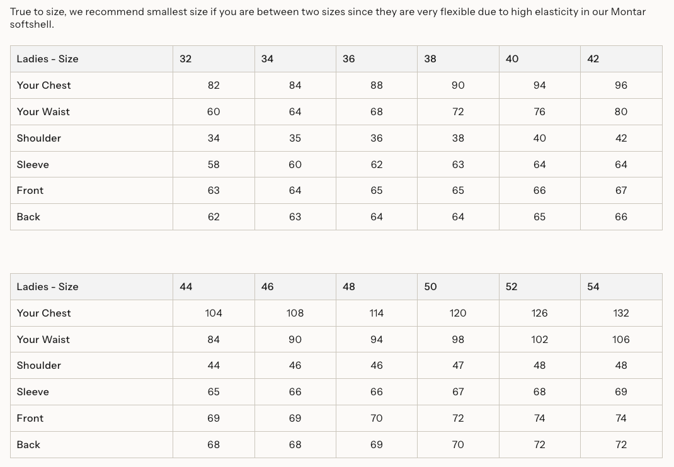
Task: Click the size 38 header cell
Action: click(x=458, y=59)
